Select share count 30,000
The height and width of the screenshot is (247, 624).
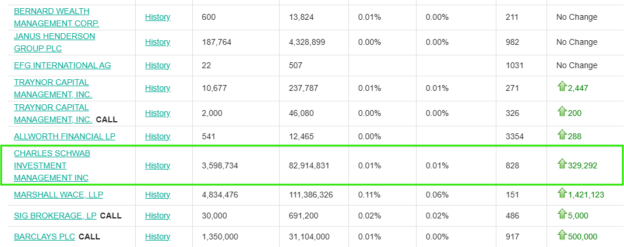coord(214,216)
